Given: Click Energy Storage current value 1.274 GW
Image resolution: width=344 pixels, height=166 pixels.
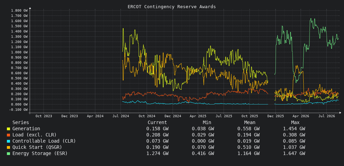Looking at the screenshot, I should [x=158, y=153].
